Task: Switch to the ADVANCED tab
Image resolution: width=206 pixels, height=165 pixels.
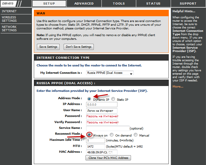Action: (84, 4)
